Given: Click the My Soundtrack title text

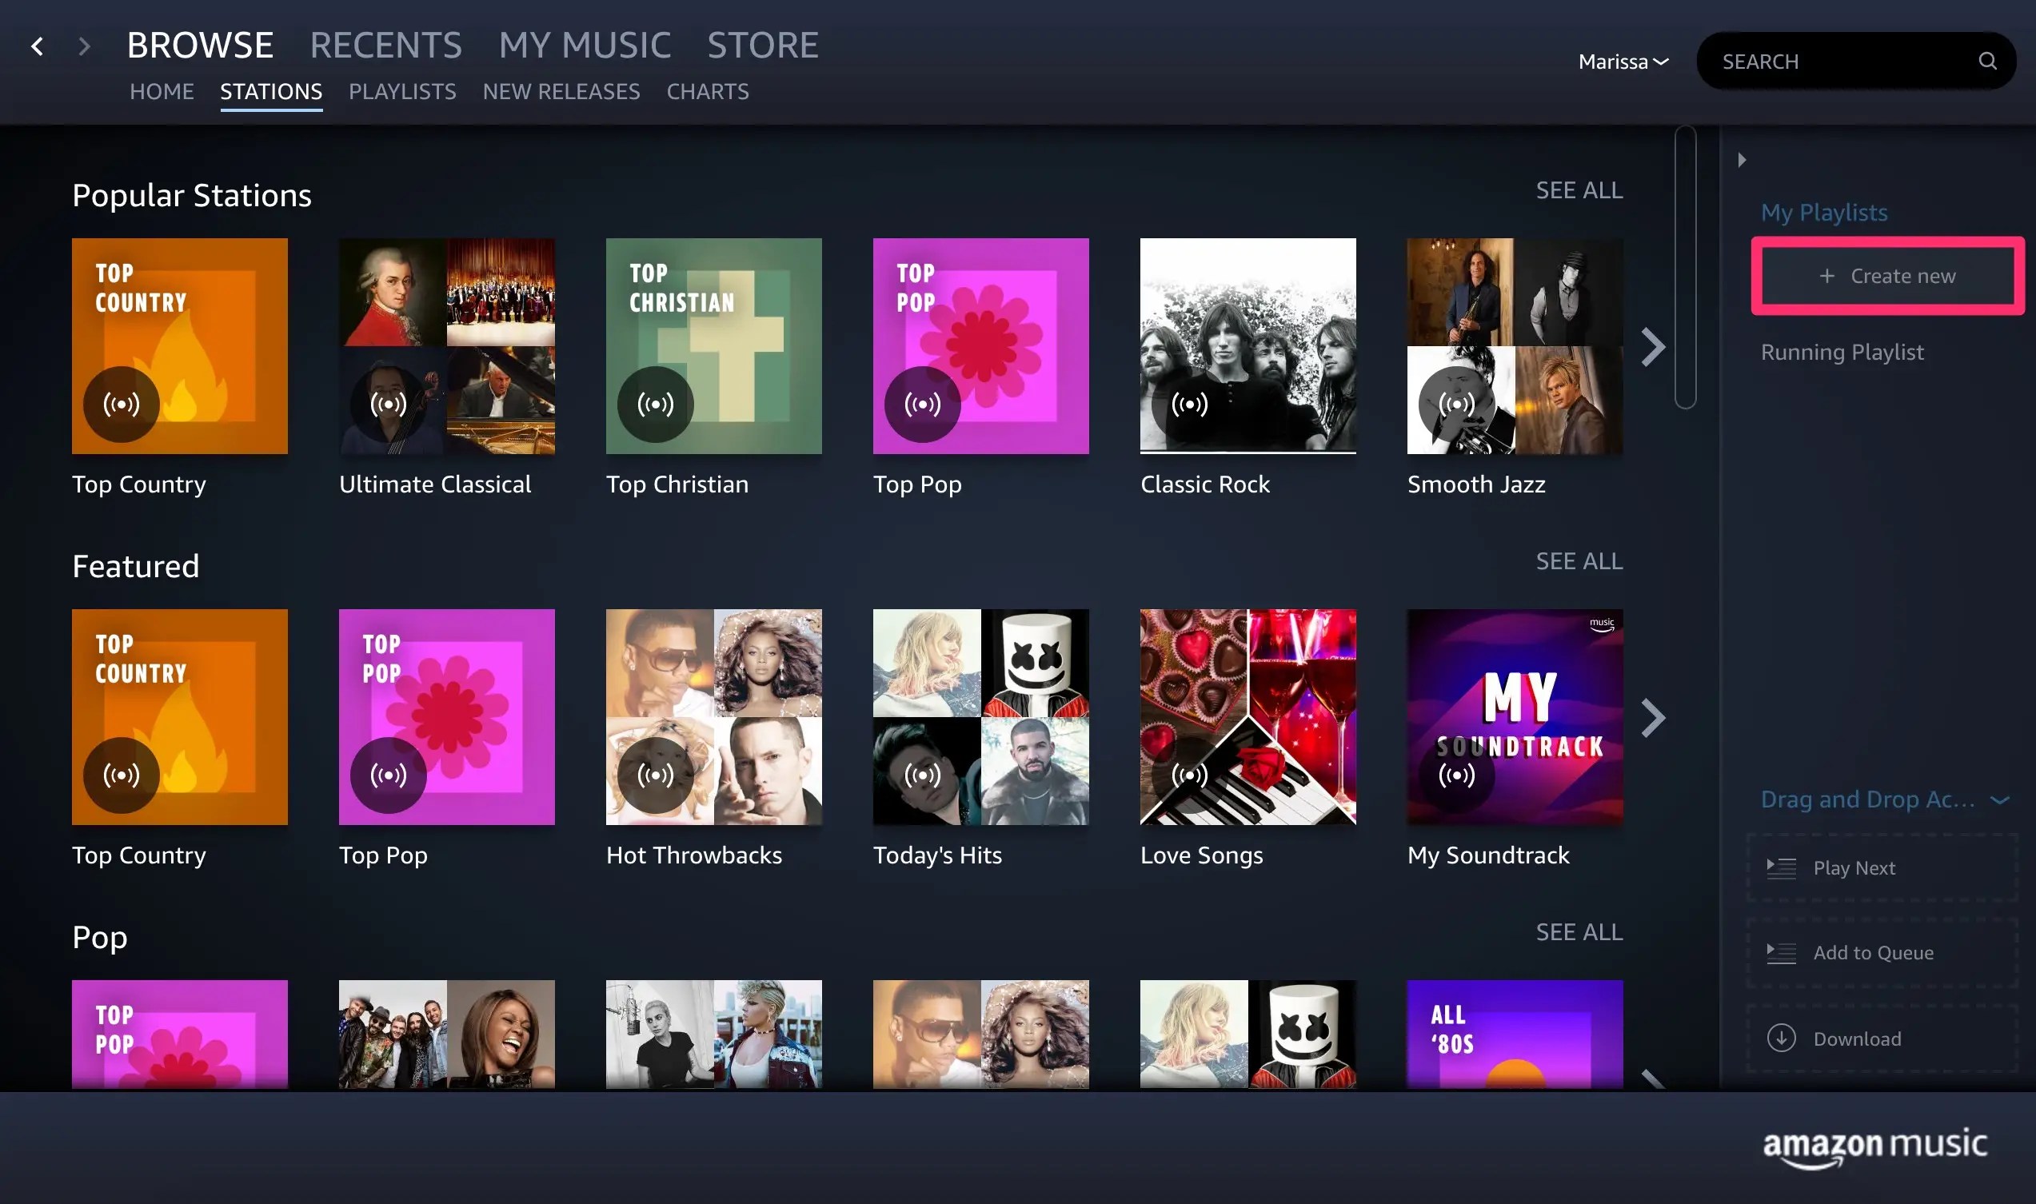Looking at the screenshot, I should 1487,855.
